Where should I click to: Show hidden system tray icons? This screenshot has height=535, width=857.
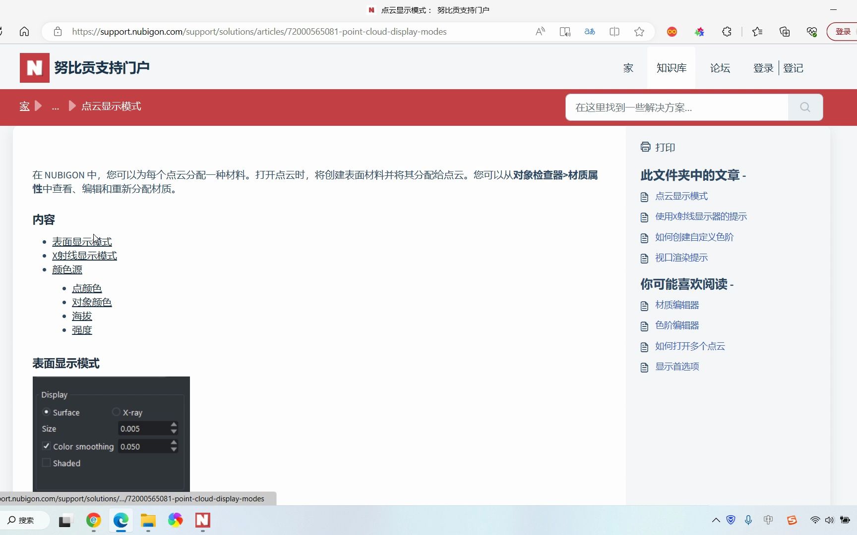(x=716, y=520)
